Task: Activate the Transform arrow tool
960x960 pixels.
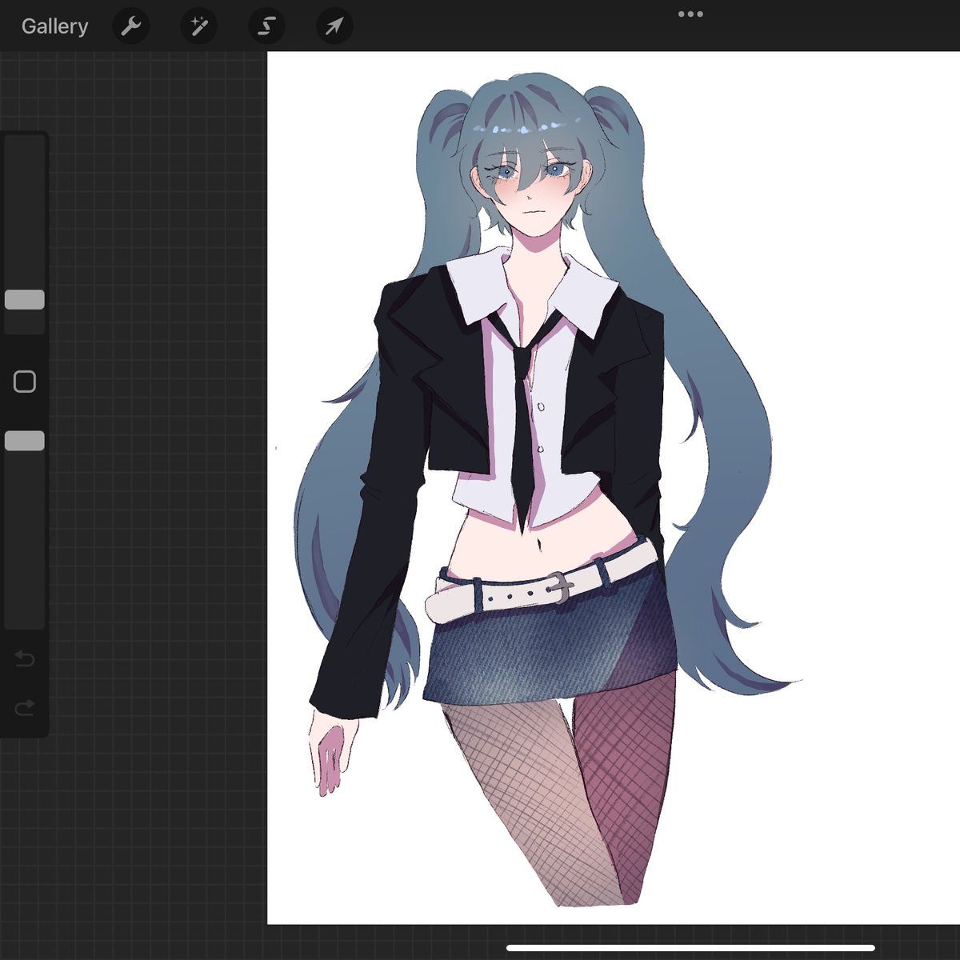Action: pos(334,26)
